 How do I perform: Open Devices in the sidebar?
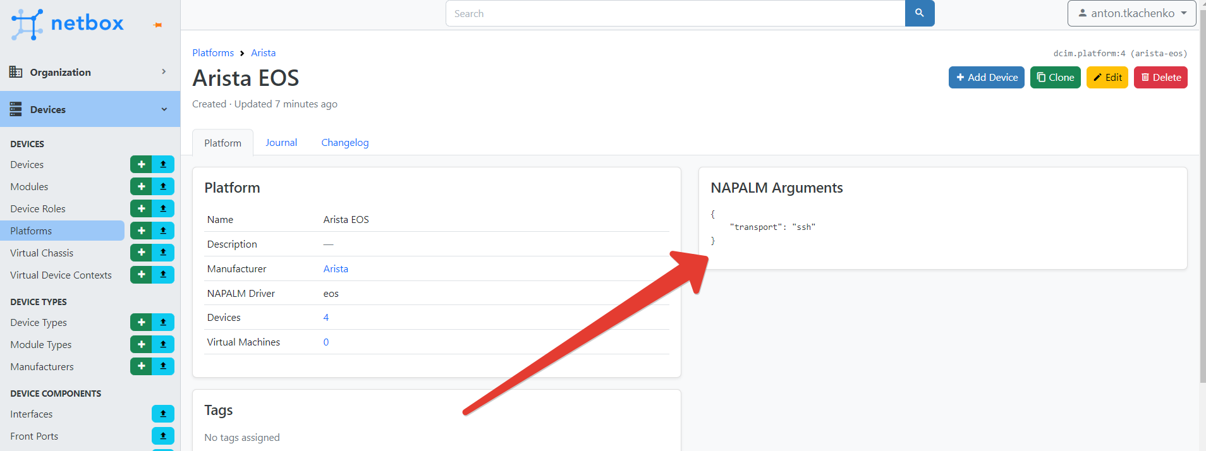[x=27, y=164]
